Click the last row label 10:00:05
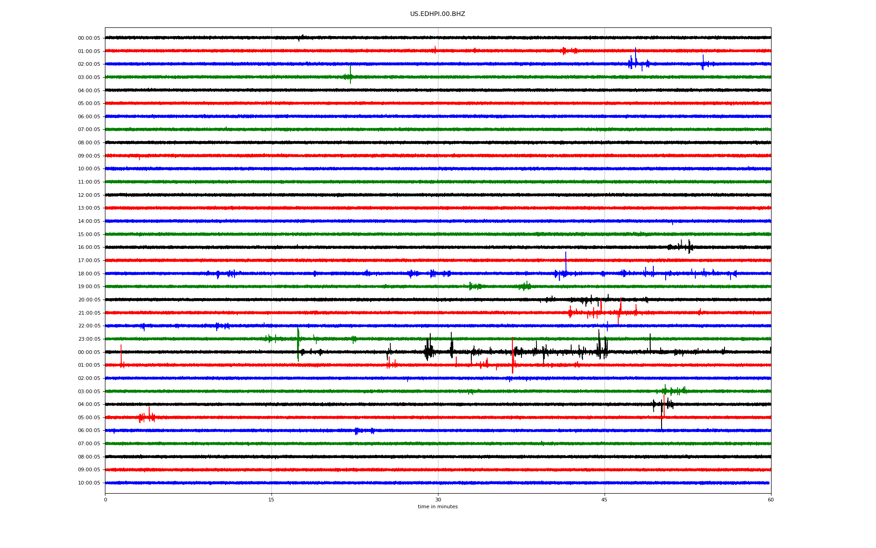The image size is (876, 548). point(89,483)
